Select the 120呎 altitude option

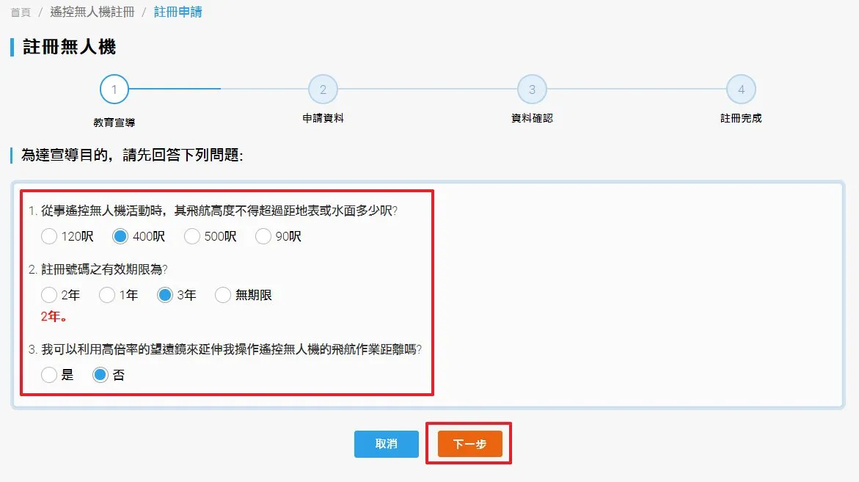[48, 236]
